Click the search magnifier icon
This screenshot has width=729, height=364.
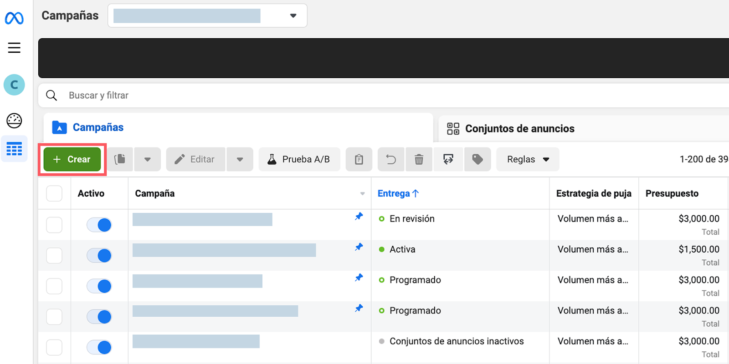tap(51, 95)
